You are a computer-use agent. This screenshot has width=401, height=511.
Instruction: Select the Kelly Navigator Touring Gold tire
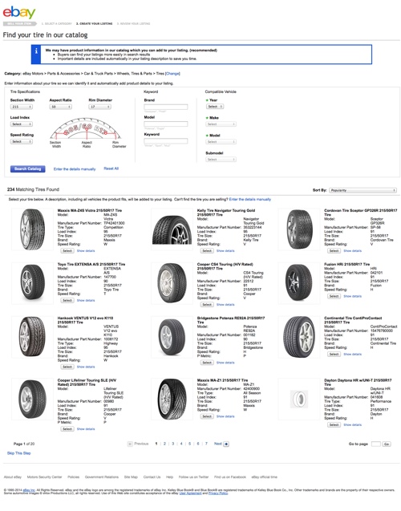[x=207, y=251]
